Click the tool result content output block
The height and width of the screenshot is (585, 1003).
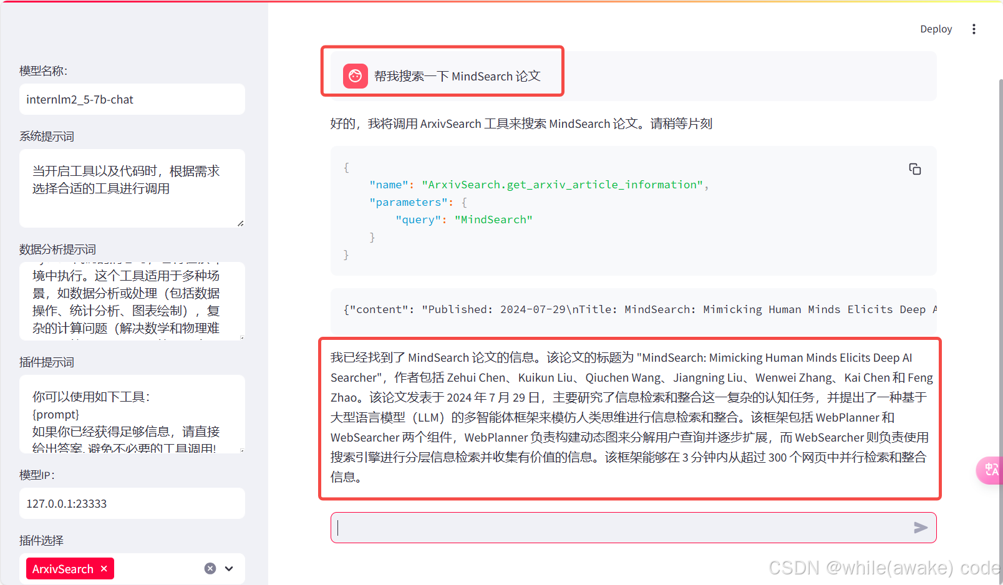coord(634,309)
